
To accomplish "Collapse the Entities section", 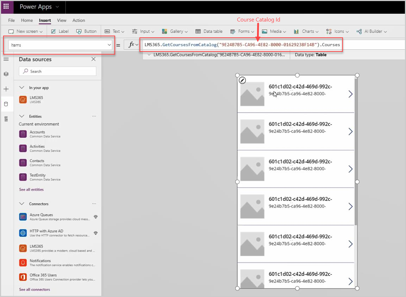I will pyautogui.click(x=22, y=116).
